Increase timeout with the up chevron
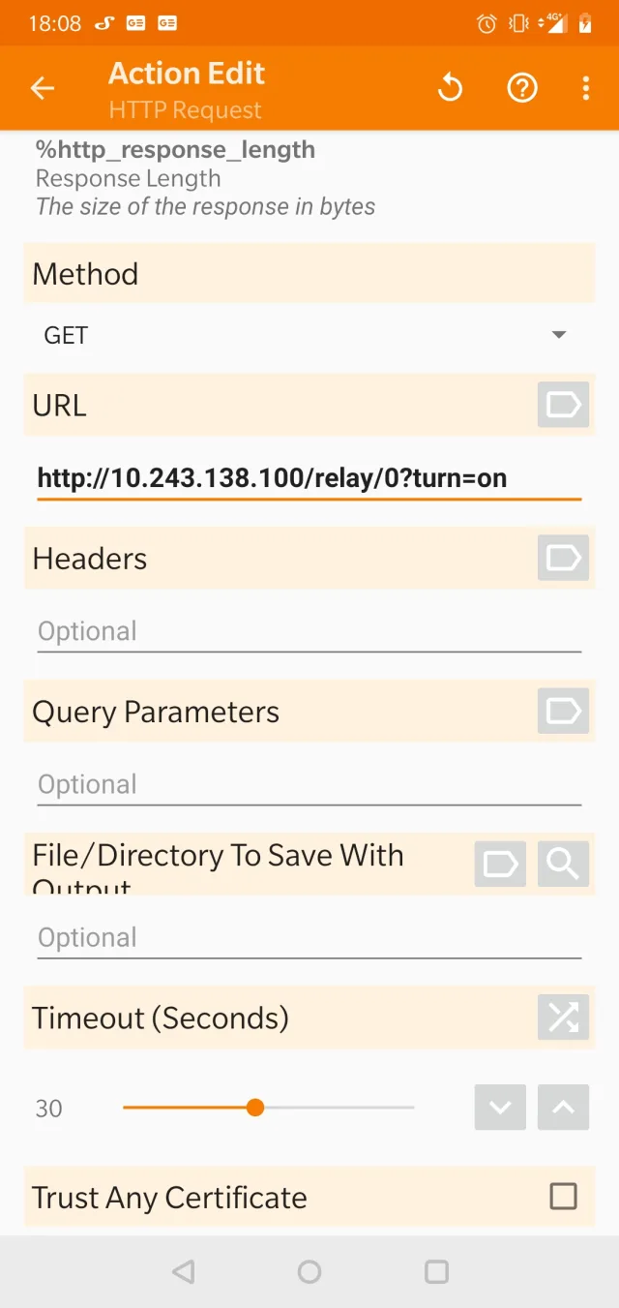This screenshot has height=1308, width=619. click(x=563, y=1107)
